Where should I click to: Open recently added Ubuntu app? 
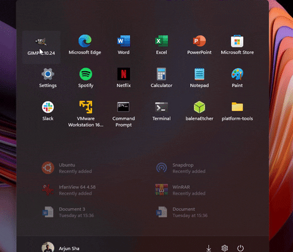(67, 168)
